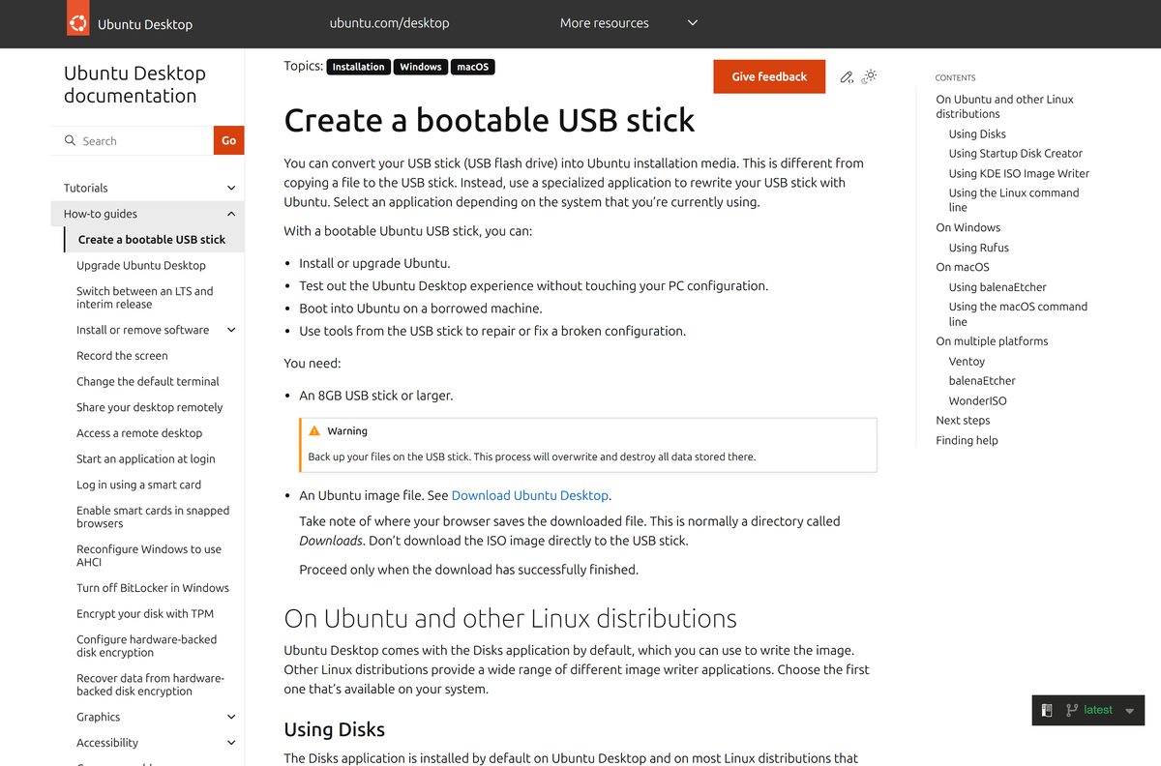Open Reconfigure Windows to use AHCI guide

coord(149,555)
